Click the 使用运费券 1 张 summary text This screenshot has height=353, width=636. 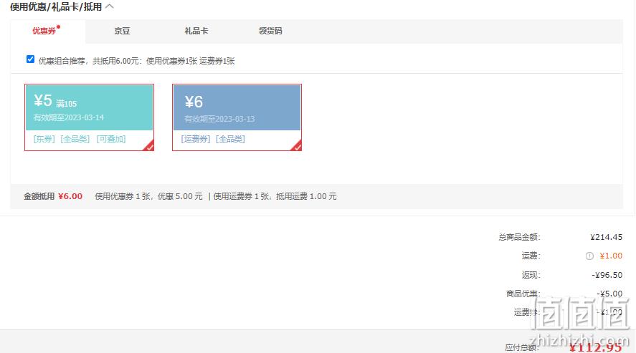(x=275, y=196)
